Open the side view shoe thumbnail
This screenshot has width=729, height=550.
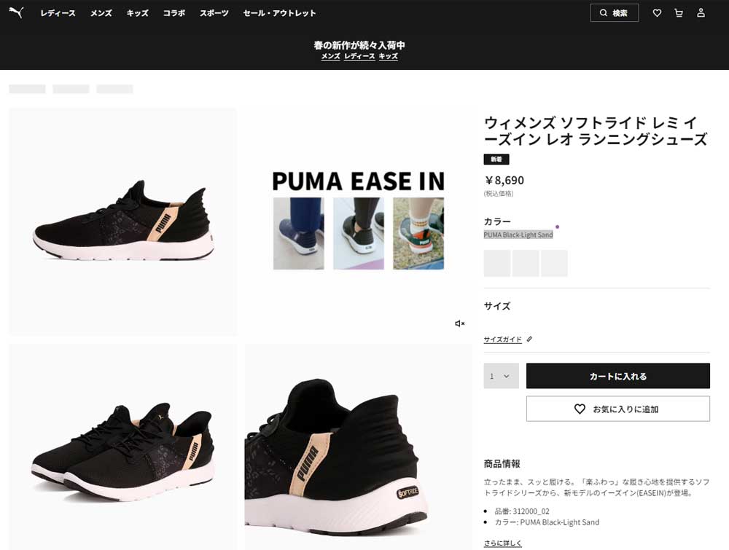(x=122, y=221)
